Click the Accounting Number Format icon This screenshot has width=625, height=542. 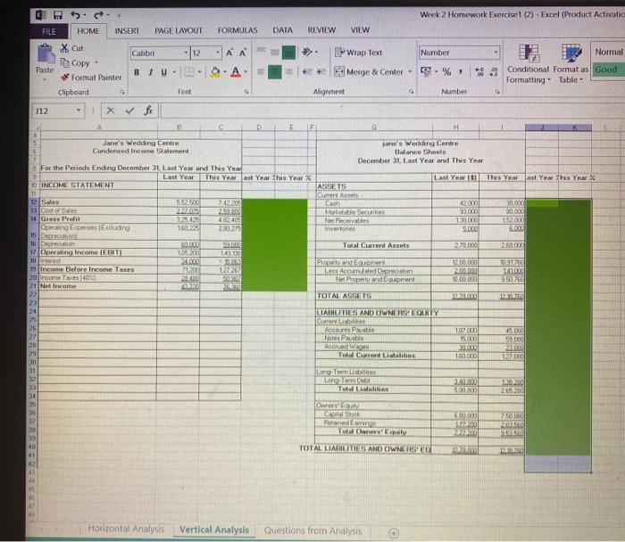[426, 71]
